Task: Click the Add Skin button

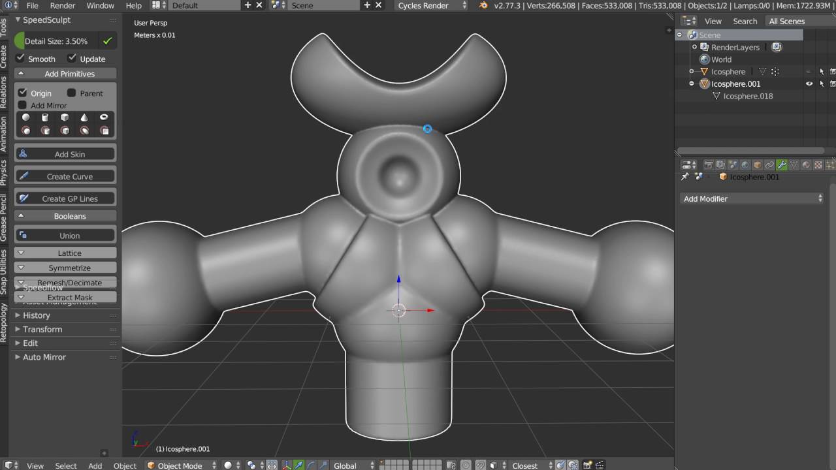Action: tap(65, 154)
